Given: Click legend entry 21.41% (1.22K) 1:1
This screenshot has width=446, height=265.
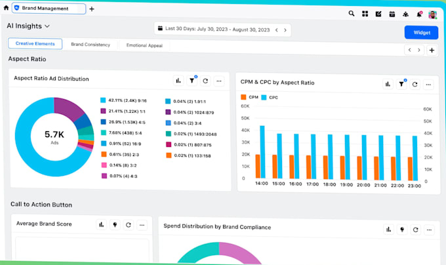Looking at the screenshot, I should 123,111.
